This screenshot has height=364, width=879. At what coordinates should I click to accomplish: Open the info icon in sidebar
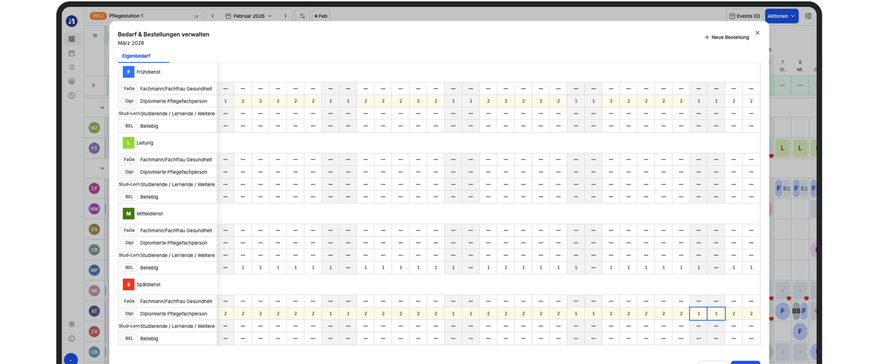(71, 339)
